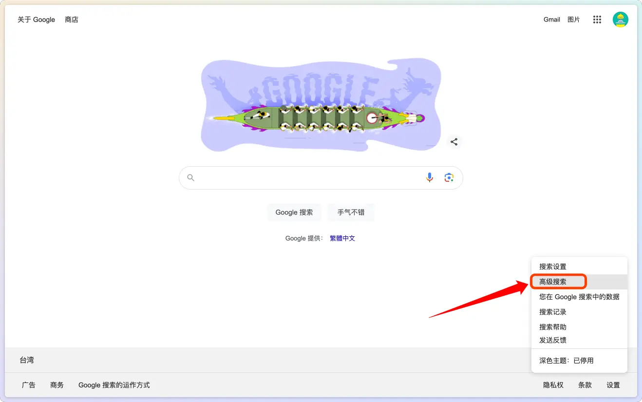Collapse the 设置 footer menu
Screen dimensions: 642x402
click(x=613, y=385)
